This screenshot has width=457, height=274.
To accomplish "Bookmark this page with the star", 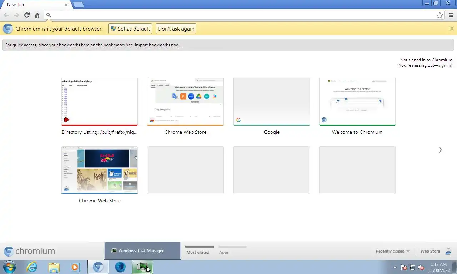I will coord(440,15).
